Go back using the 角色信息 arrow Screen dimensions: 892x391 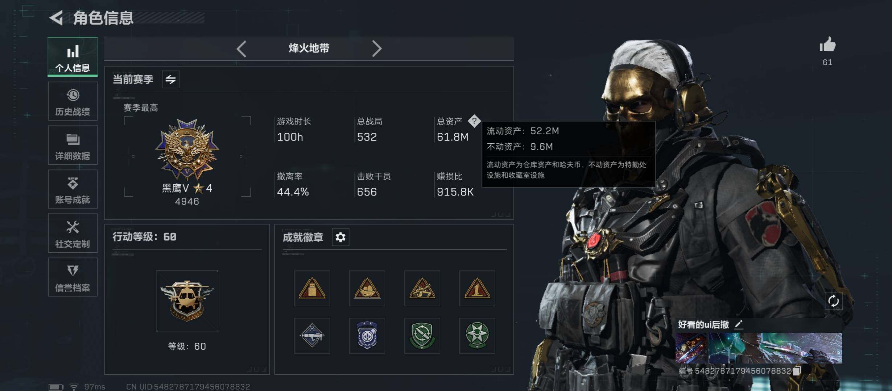57,18
